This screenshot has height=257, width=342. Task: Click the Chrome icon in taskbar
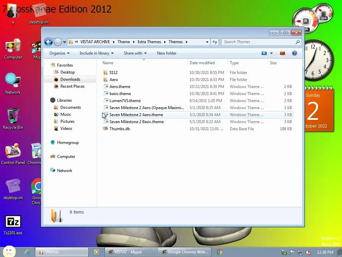pos(219,252)
